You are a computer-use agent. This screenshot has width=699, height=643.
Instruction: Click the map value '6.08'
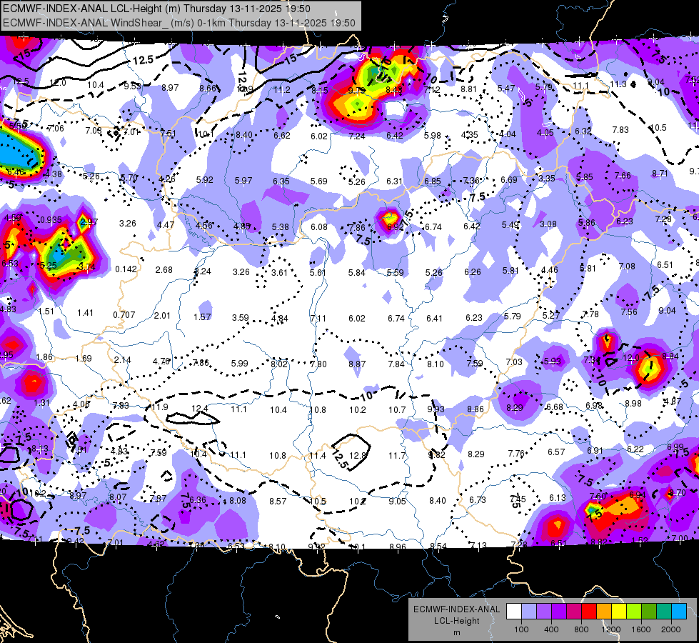tap(319, 226)
